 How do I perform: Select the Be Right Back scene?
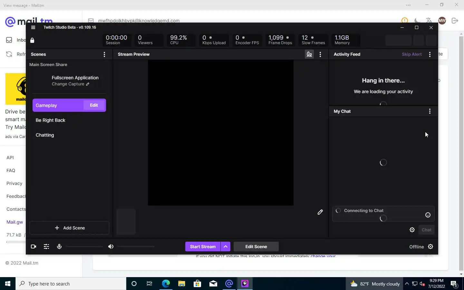tap(69, 120)
